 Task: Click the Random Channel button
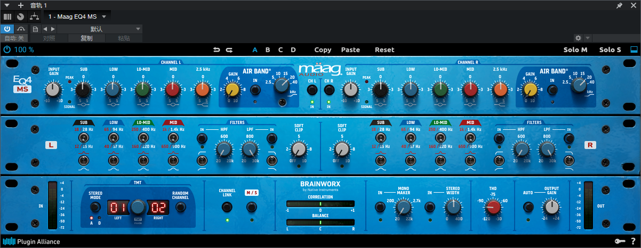180,207
